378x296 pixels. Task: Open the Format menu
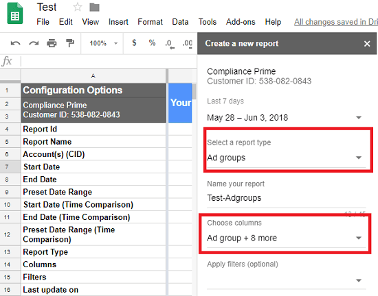pyautogui.click(x=150, y=22)
